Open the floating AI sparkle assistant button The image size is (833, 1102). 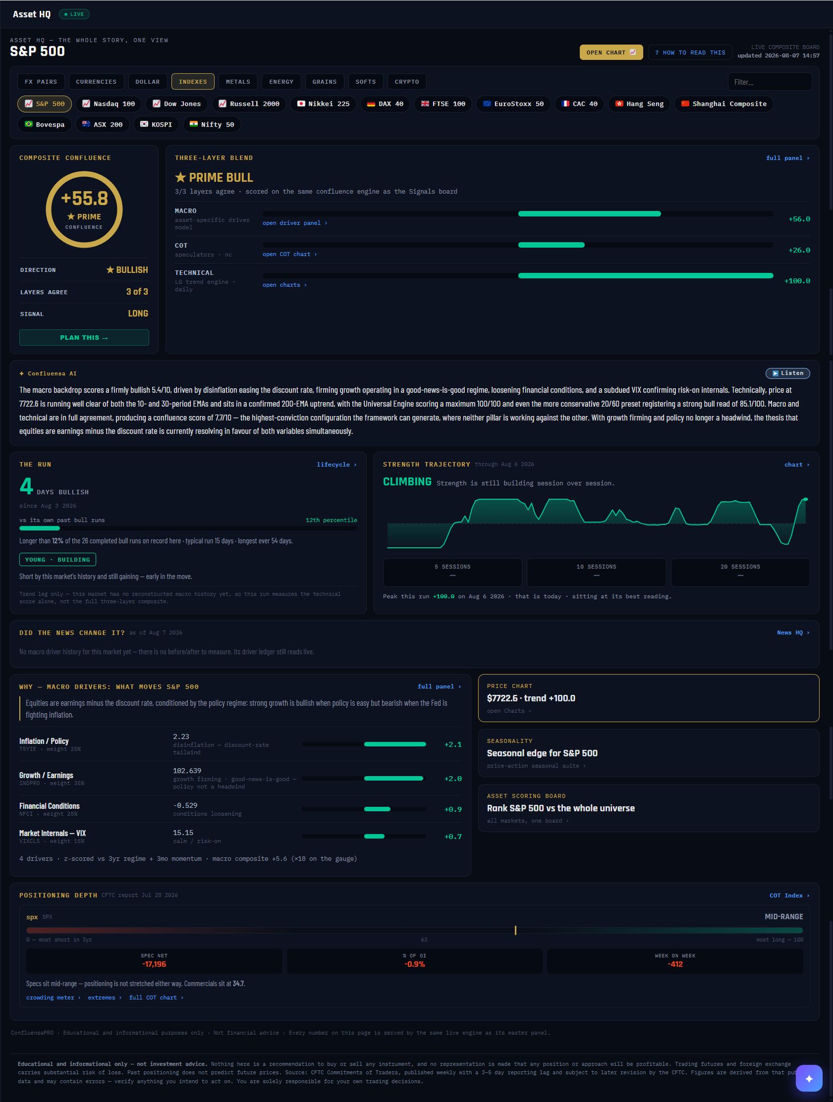[x=809, y=1079]
